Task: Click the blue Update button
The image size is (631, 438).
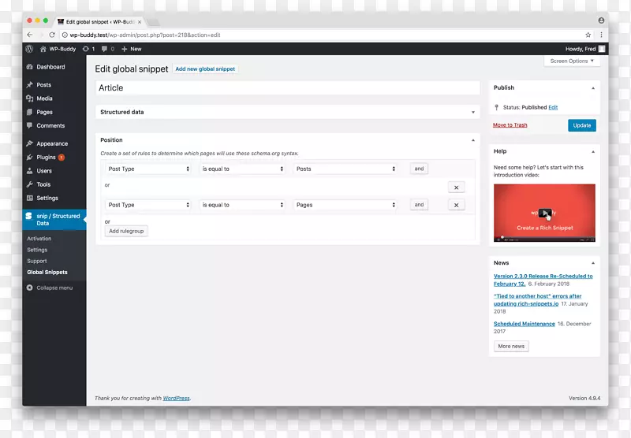Action: (581, 125)
